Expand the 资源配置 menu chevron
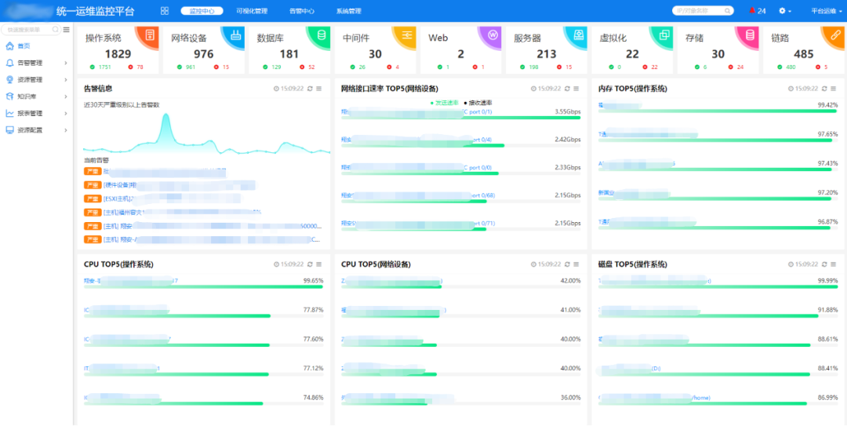847x426 pixels. point(65,129)
